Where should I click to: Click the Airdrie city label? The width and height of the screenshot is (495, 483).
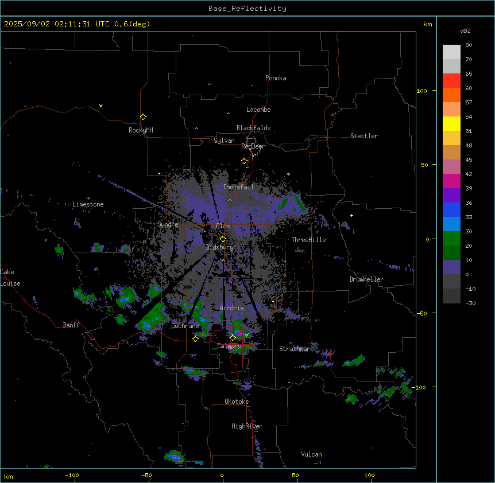(231, 308)
